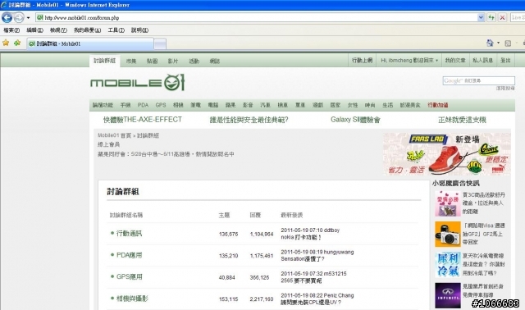
Task: Click the 電腦 category in the green bar
Action: (x=213, y=105)
